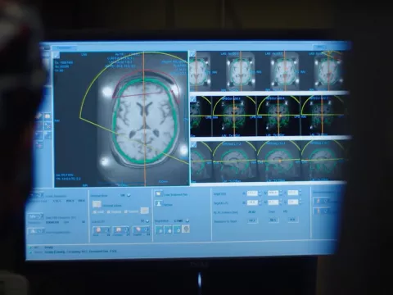Click the Load Treatment Plan folder icon
Screen dimensions: 393x295
coord(158,193)
